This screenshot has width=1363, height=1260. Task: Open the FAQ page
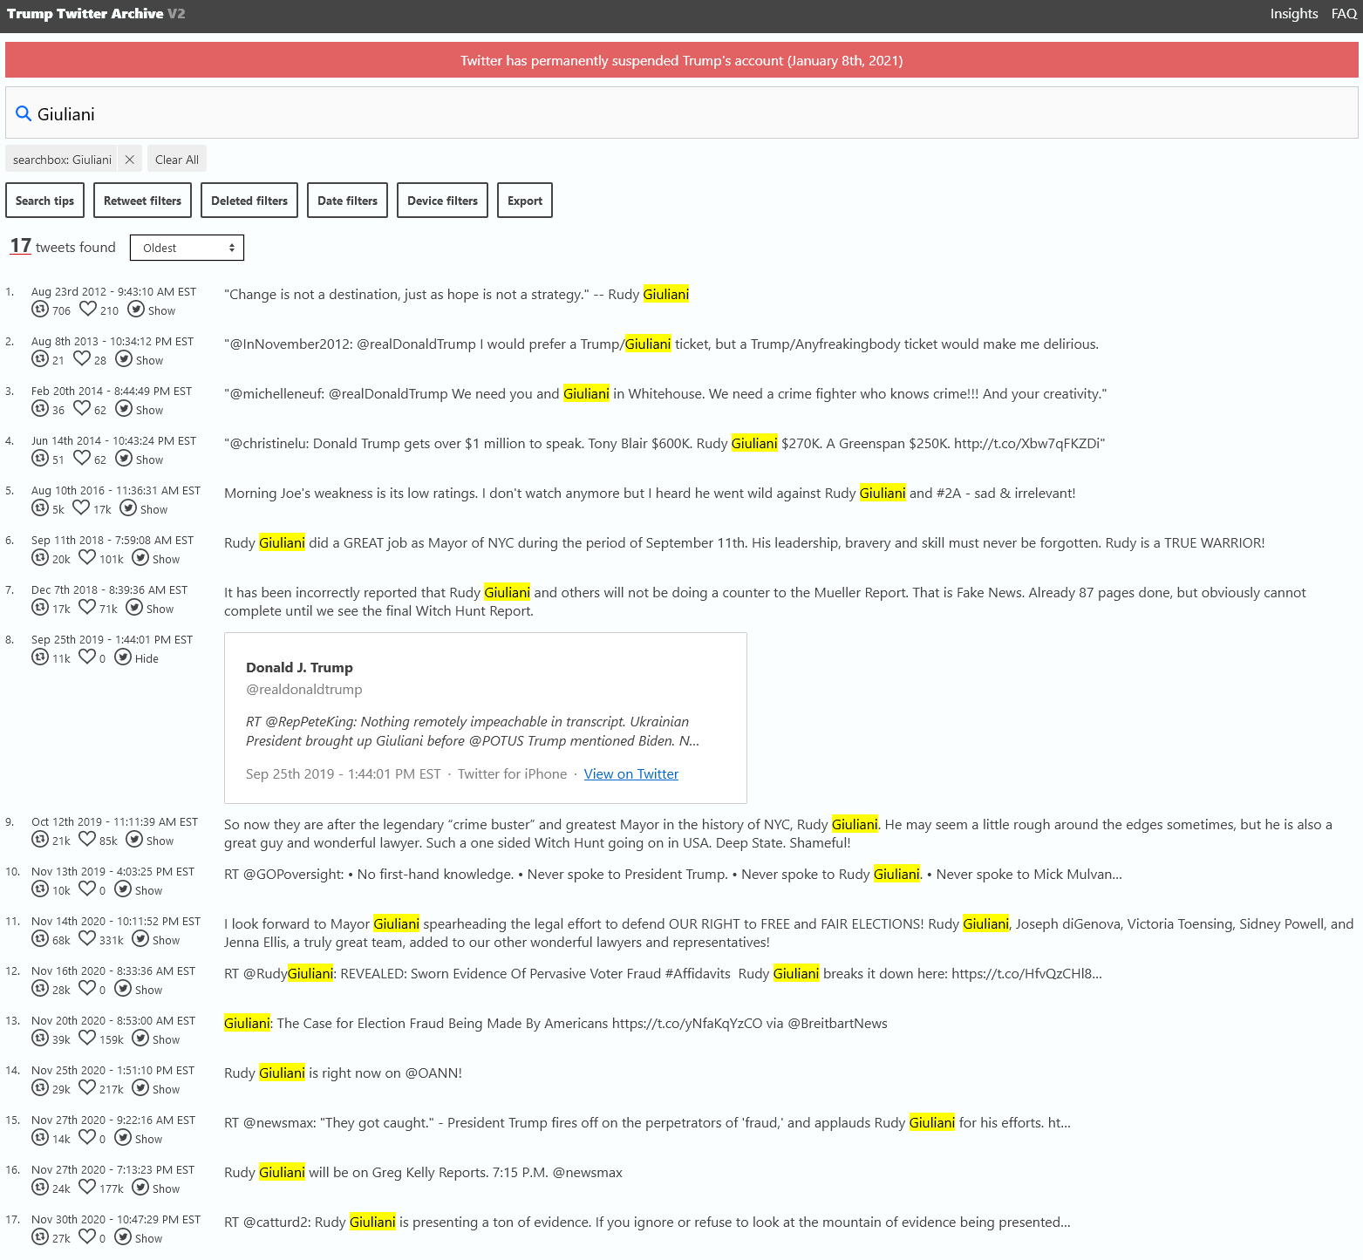pos(1344,14)
